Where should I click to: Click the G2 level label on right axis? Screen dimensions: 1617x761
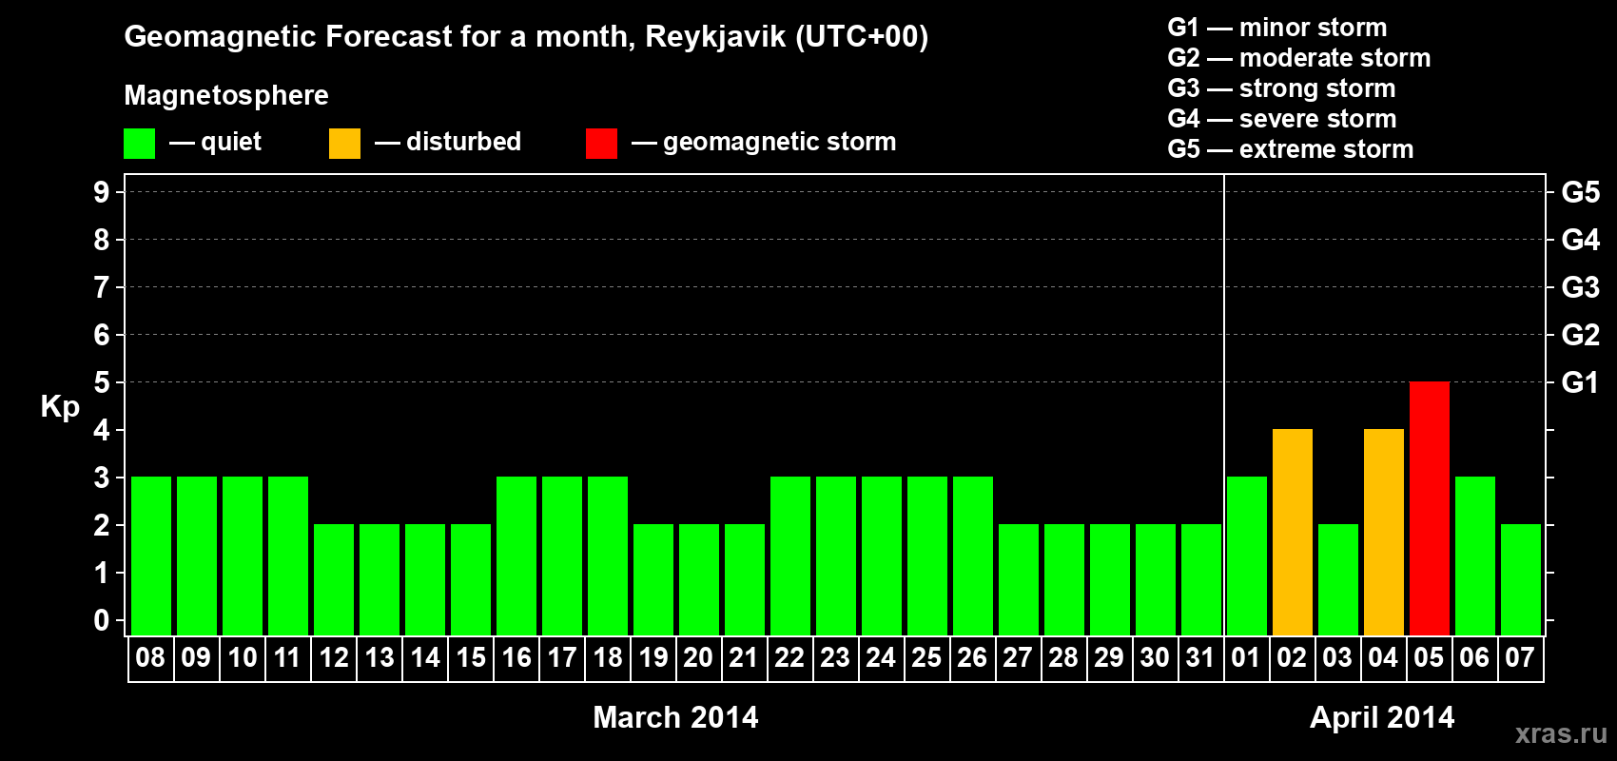pyautogui.click(x=1580, y=335)
